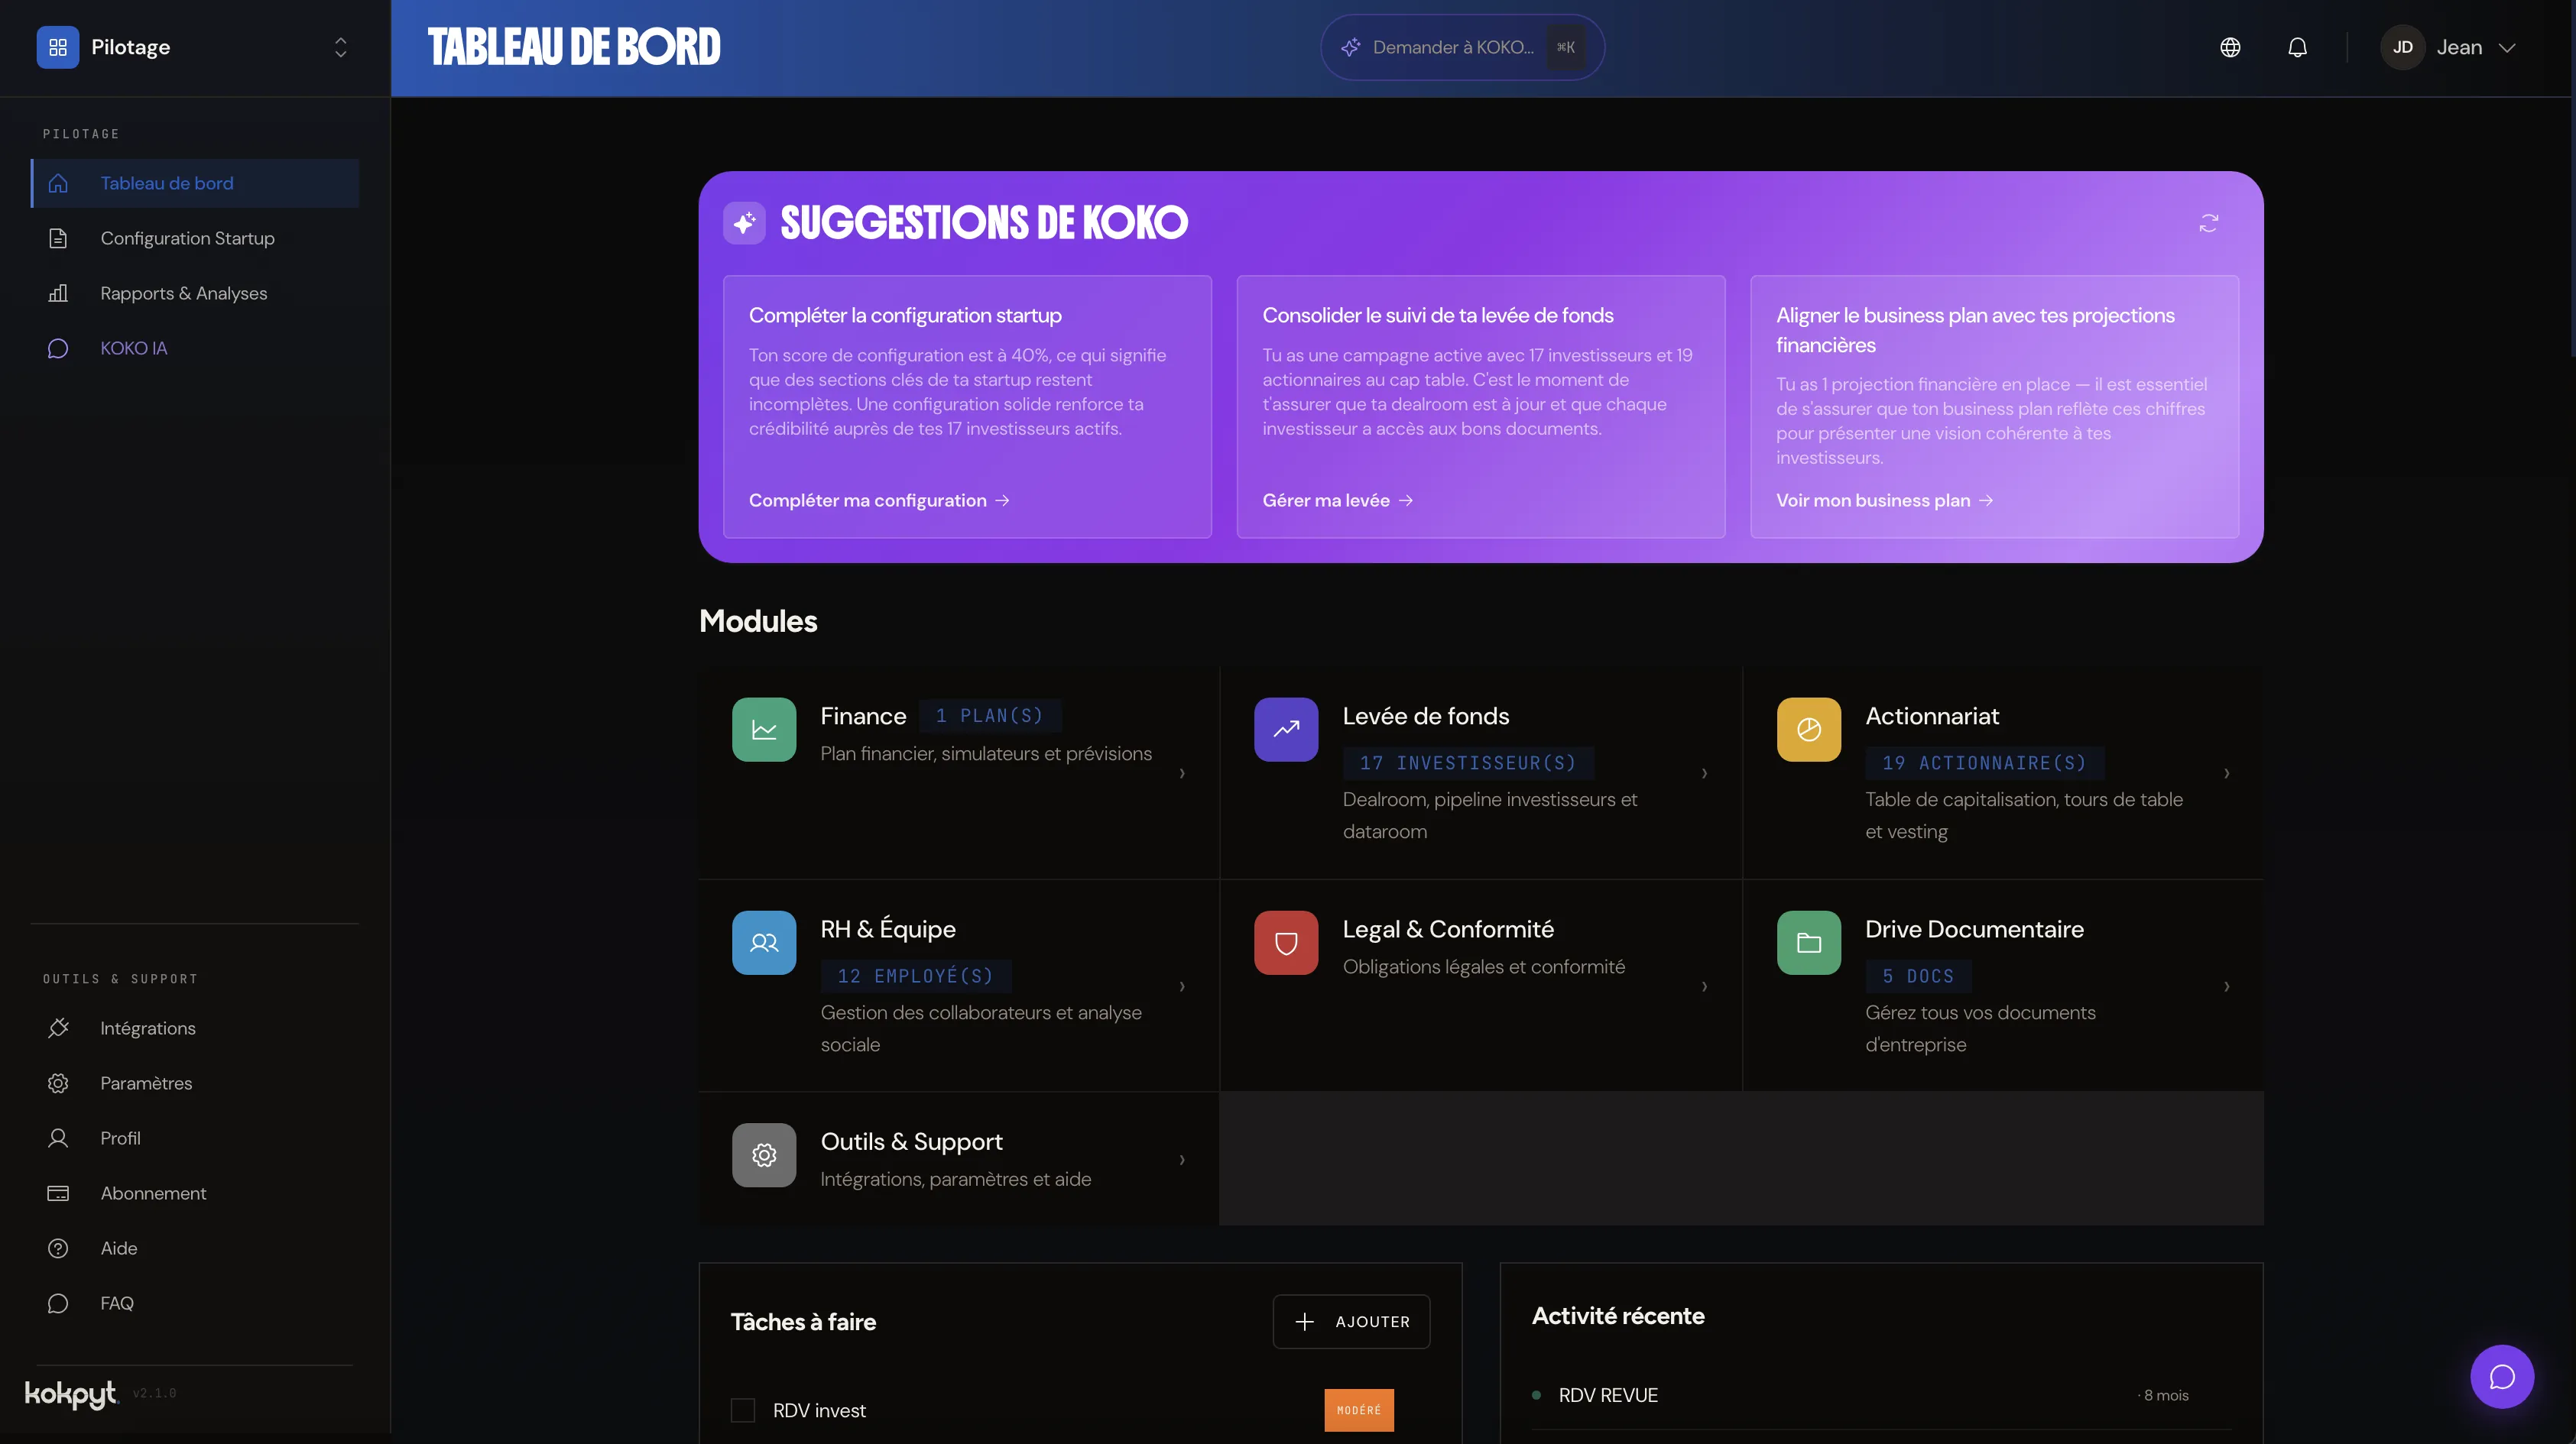Open the Pilotage workspace switcher chevrons
Screen dimensions: 2576x1444
[x=340, y=47]
